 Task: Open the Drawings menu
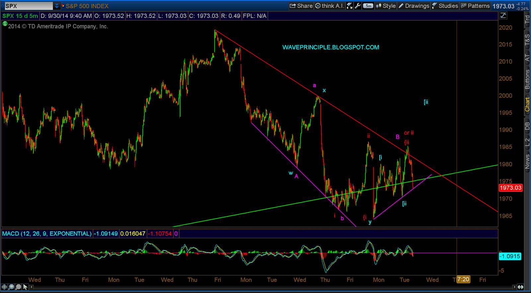(414, 6)
